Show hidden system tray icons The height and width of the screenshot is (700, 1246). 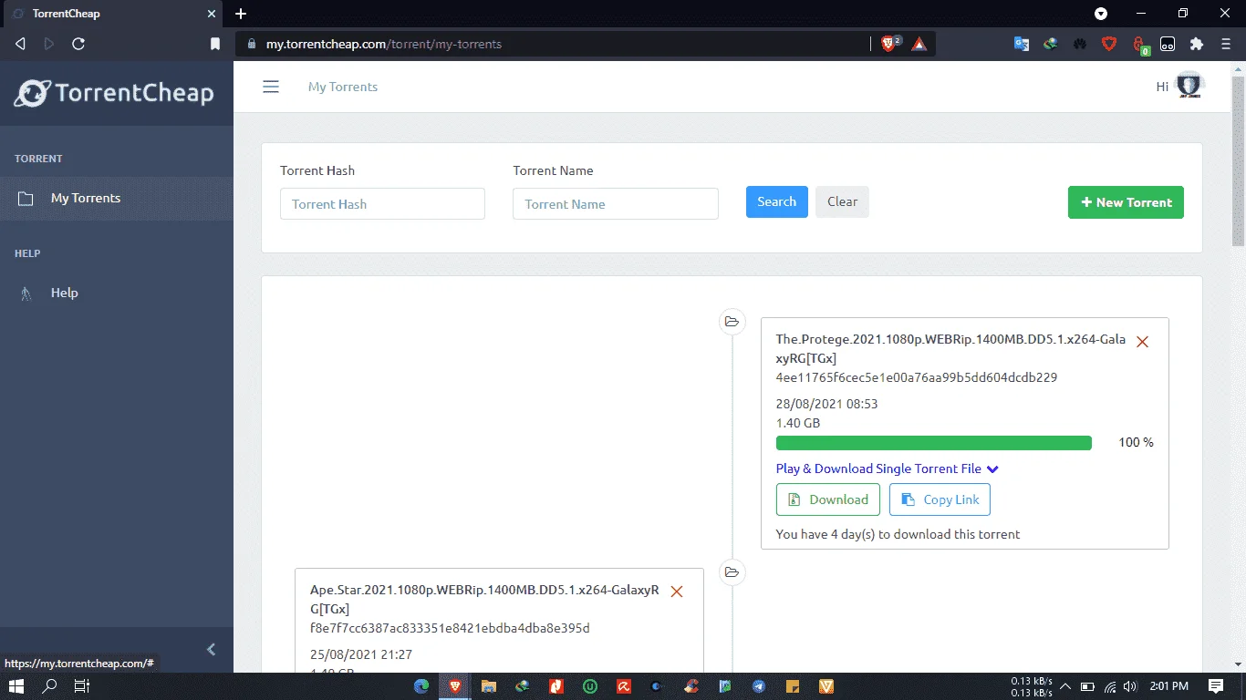pyautogui.click(x=1066, y=686)
